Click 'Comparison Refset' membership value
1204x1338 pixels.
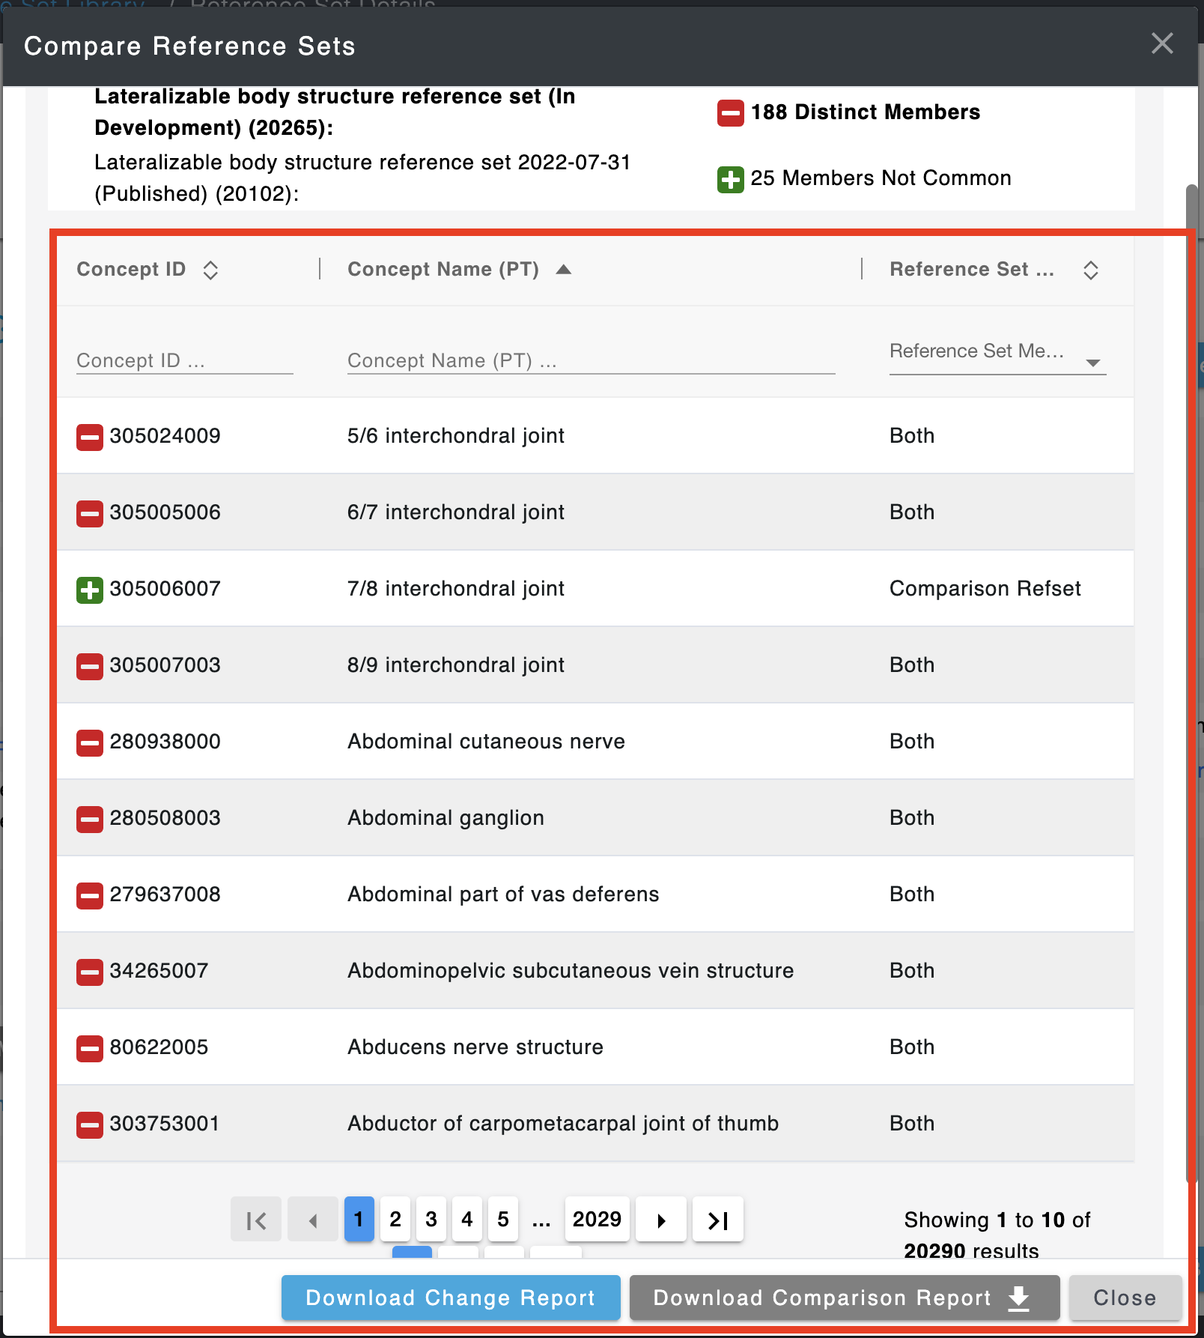point(985,589)
